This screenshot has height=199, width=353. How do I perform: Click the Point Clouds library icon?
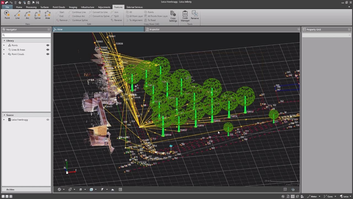tap(10, 54)
